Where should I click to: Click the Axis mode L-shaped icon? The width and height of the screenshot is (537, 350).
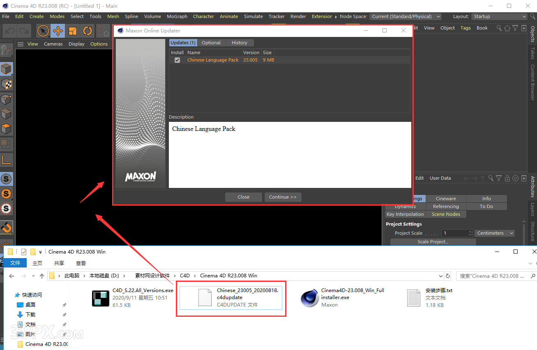click(x=7, y=160)
